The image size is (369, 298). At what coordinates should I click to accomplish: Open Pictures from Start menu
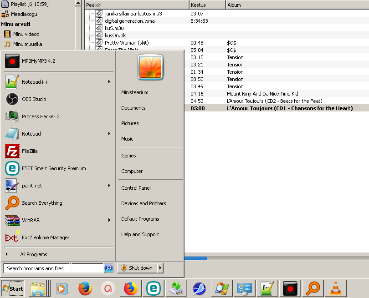coord(130,123)
